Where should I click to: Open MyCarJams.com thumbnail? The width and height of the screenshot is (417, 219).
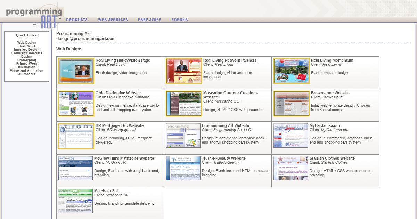291,136
